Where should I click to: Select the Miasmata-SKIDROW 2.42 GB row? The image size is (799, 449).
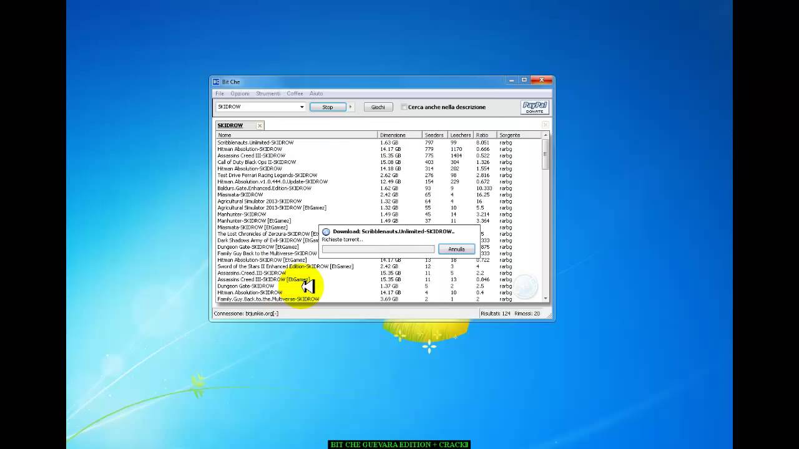(379, 195)
